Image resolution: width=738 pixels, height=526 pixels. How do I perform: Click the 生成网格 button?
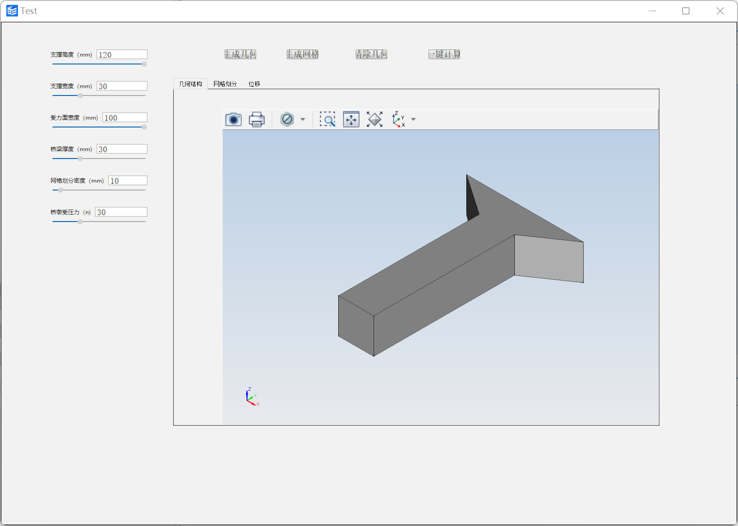pyautogui.click(x=302, y=54)
